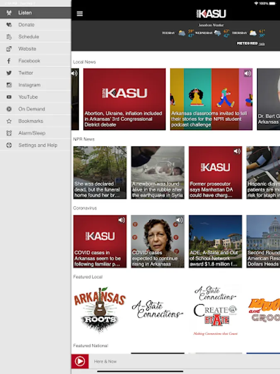The width and height of the screenshot is (280, 374).
Task: Open On Demand menu entry
Action: point(36,109)
